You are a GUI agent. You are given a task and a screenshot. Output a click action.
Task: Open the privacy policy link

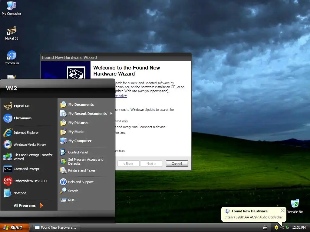(121, 96)
